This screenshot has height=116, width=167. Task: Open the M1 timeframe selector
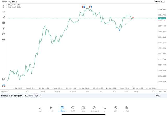(4, 40)
